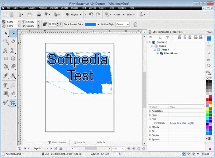Expand the Effect Group tree node
Image resolution: width=215 pixels, height=158 pixels.
click(x=157, y=53)
